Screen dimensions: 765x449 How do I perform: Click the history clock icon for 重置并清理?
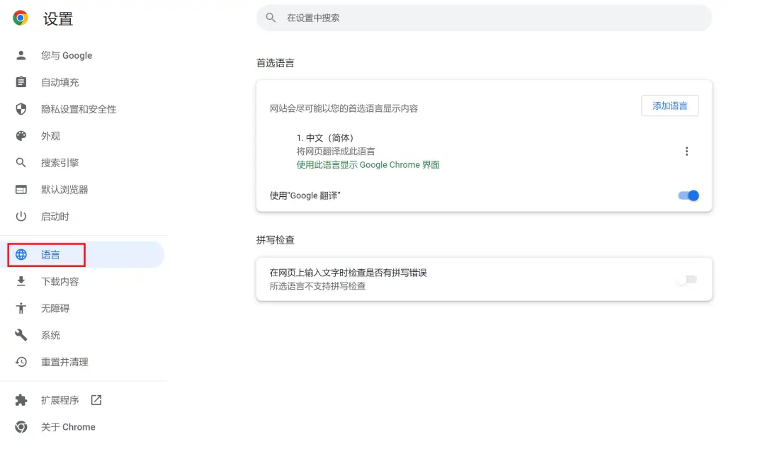click(x=21, y=362)
